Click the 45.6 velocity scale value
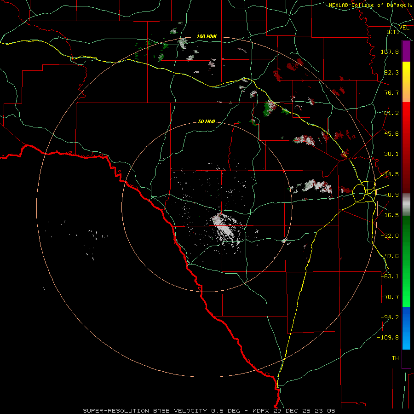Viewport: 414px width, 414px height. click(x=391, y=133)
